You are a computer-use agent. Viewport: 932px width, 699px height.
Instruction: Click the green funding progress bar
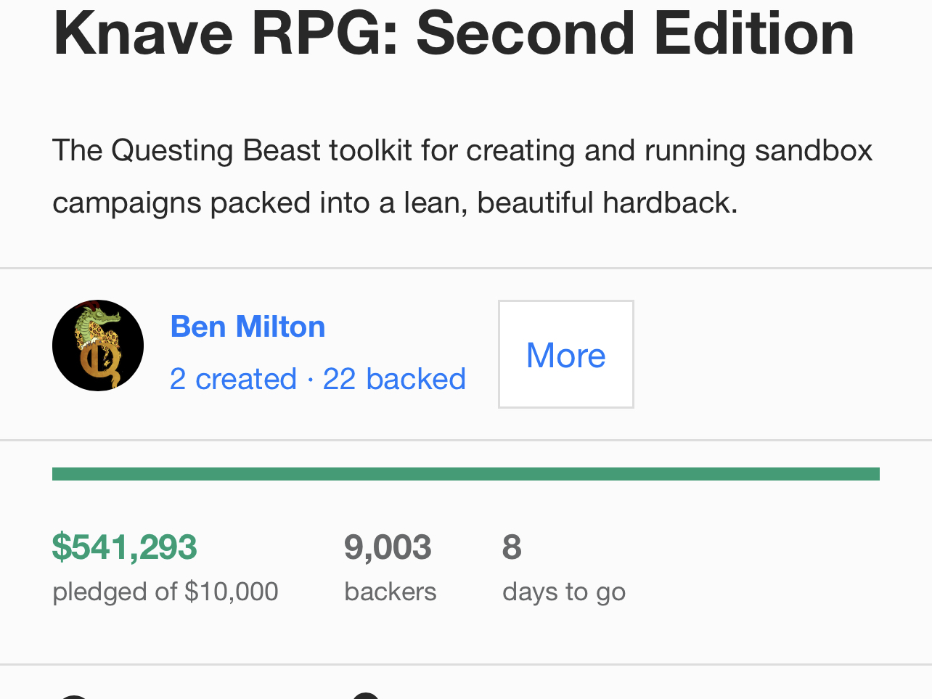[465, 474]
